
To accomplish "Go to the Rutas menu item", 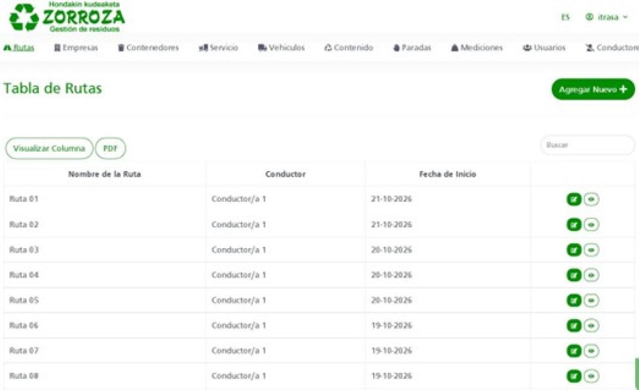I will (x=19, y=48).
